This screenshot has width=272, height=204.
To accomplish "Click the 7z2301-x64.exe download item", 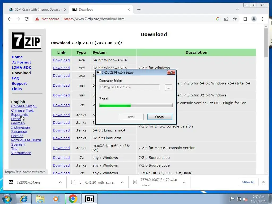I will [28, 182].
